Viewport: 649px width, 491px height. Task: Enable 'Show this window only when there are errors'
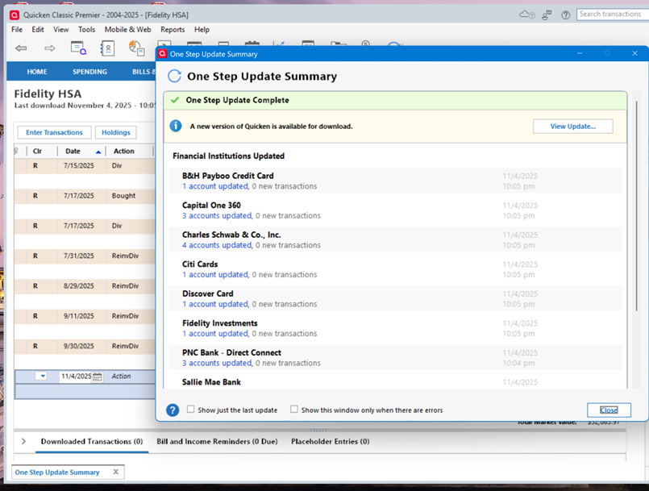point(294,410)
